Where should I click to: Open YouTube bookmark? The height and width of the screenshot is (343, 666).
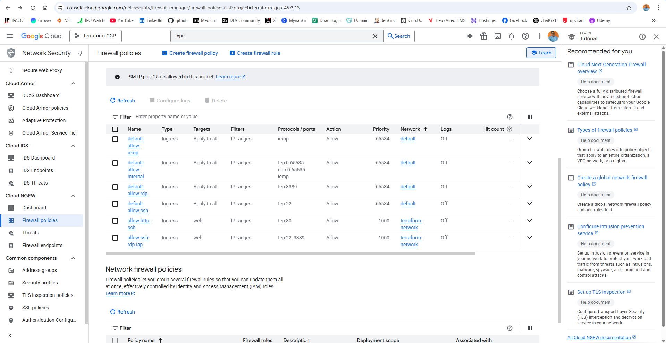click(122, 20)
